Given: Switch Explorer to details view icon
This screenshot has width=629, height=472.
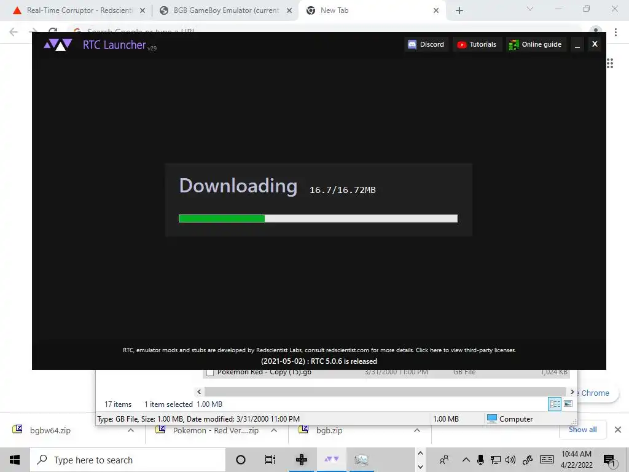Looking at the screenshot, I should pyautogui.click(x=555, y=404).
